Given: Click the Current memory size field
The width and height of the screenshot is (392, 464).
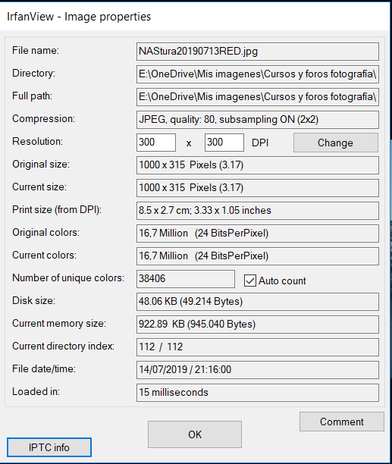Looking at the screenshot, I should [x=257, y=324].
